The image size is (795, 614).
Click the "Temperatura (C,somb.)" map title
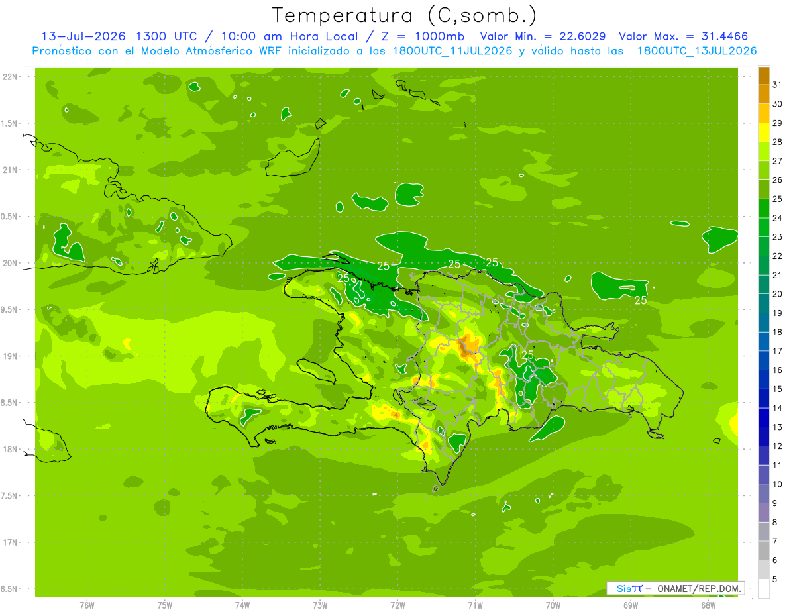pyautogui.click(x=405, y=15)
